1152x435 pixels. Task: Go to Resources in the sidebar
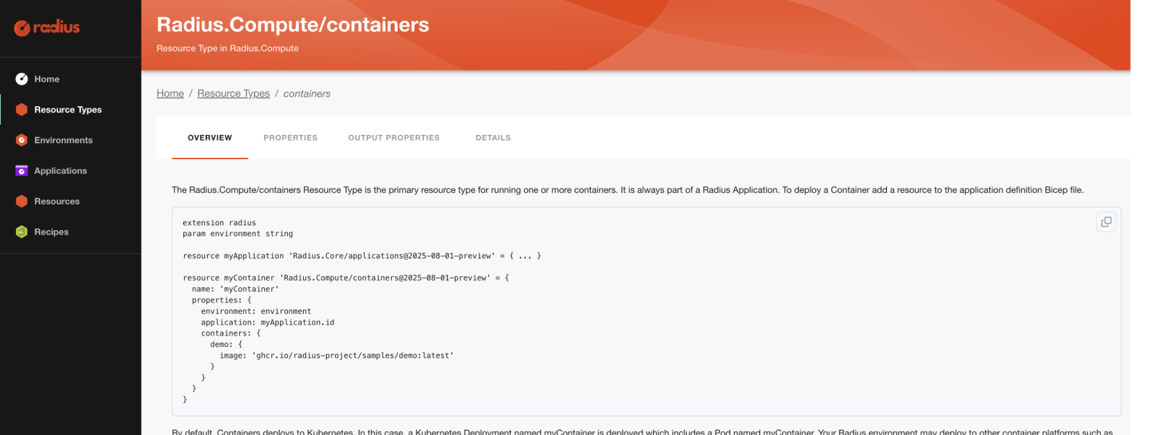coord(57,202)
